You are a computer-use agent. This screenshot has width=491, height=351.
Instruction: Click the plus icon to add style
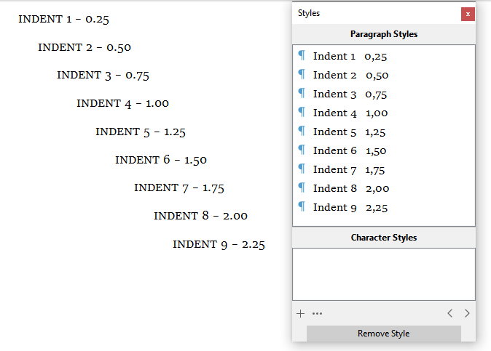pyautogui.click(x=300, y=314)
